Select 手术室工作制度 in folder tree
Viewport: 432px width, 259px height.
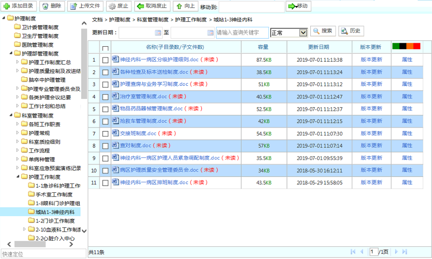point(53,194)
